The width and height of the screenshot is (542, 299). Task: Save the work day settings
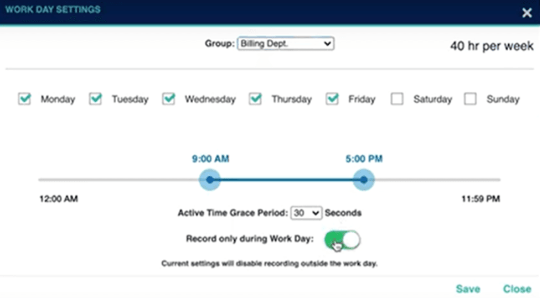tap(468, 289)
